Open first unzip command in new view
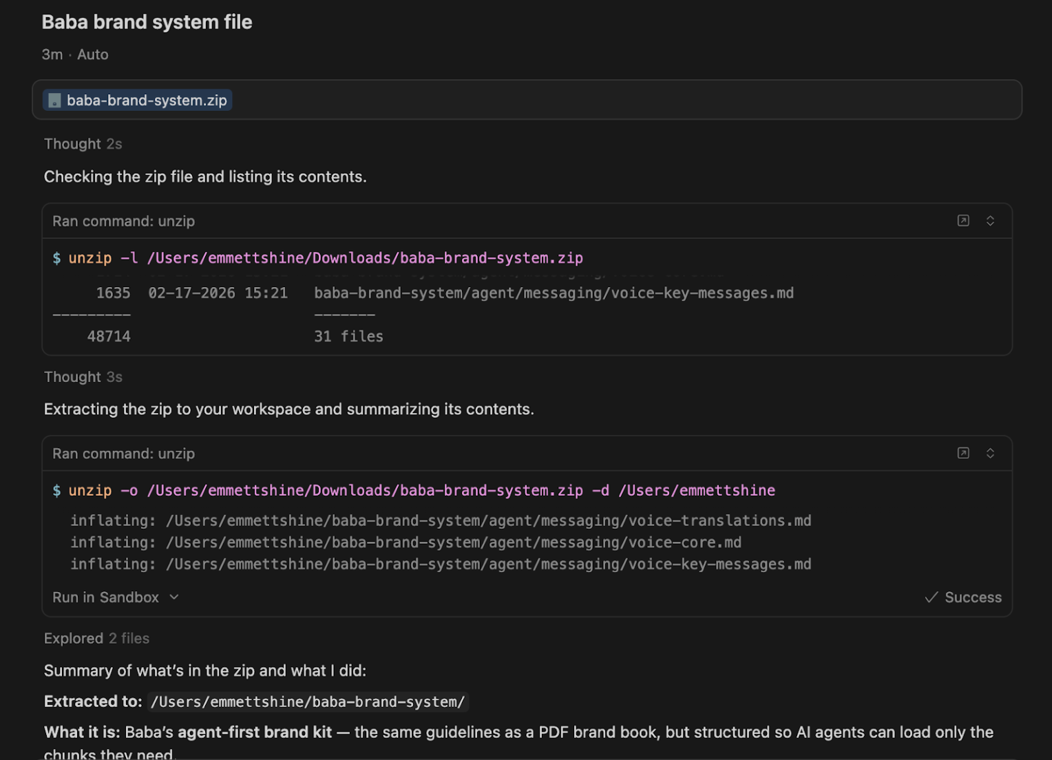The width and height of the screenshot is (1052, 760). click(x=963, y=221)
